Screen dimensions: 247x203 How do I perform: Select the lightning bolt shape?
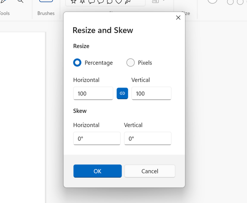128,2
